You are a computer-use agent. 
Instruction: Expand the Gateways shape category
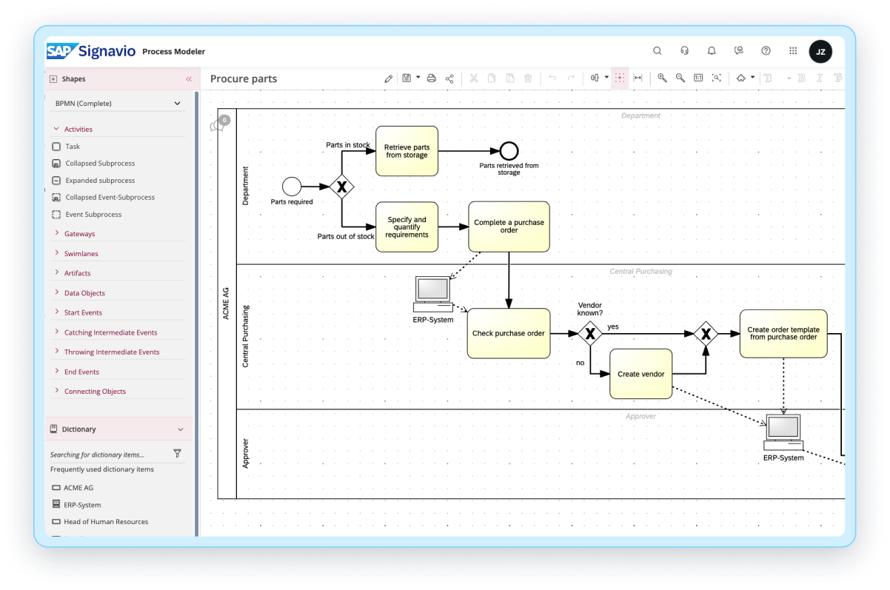pos(79,234)
